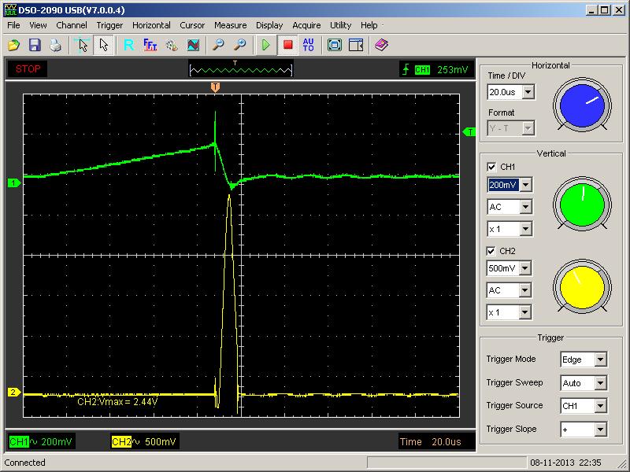630x472 pixels.
Task: Open the Trigger menu
Action: 109,25
